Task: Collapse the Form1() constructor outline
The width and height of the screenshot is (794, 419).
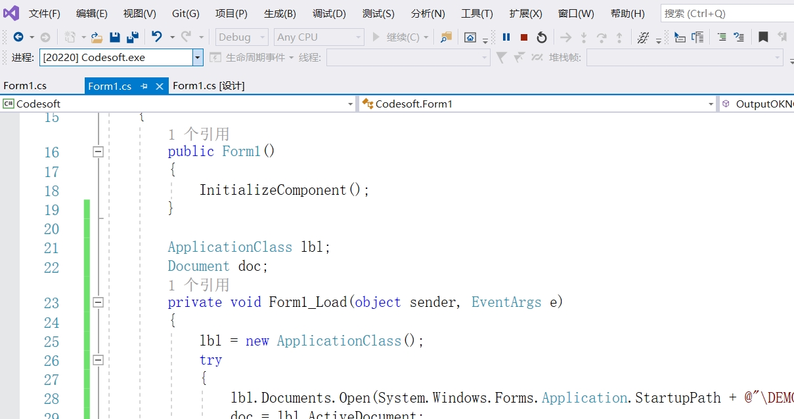Action: [x=98, y=152]
